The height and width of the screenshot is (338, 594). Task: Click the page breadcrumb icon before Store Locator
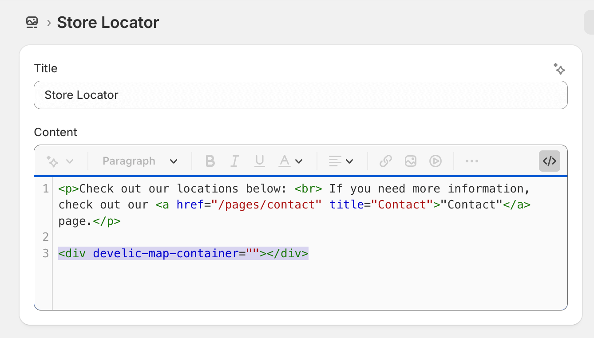31,22
